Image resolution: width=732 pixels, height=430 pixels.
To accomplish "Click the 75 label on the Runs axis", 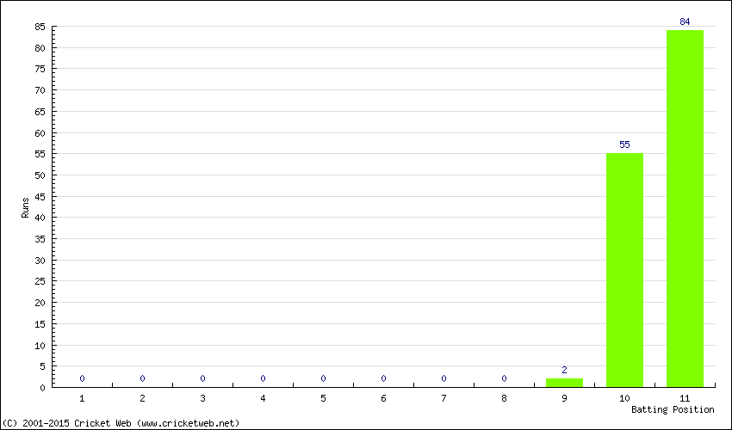I will click(x=40, y=69).
